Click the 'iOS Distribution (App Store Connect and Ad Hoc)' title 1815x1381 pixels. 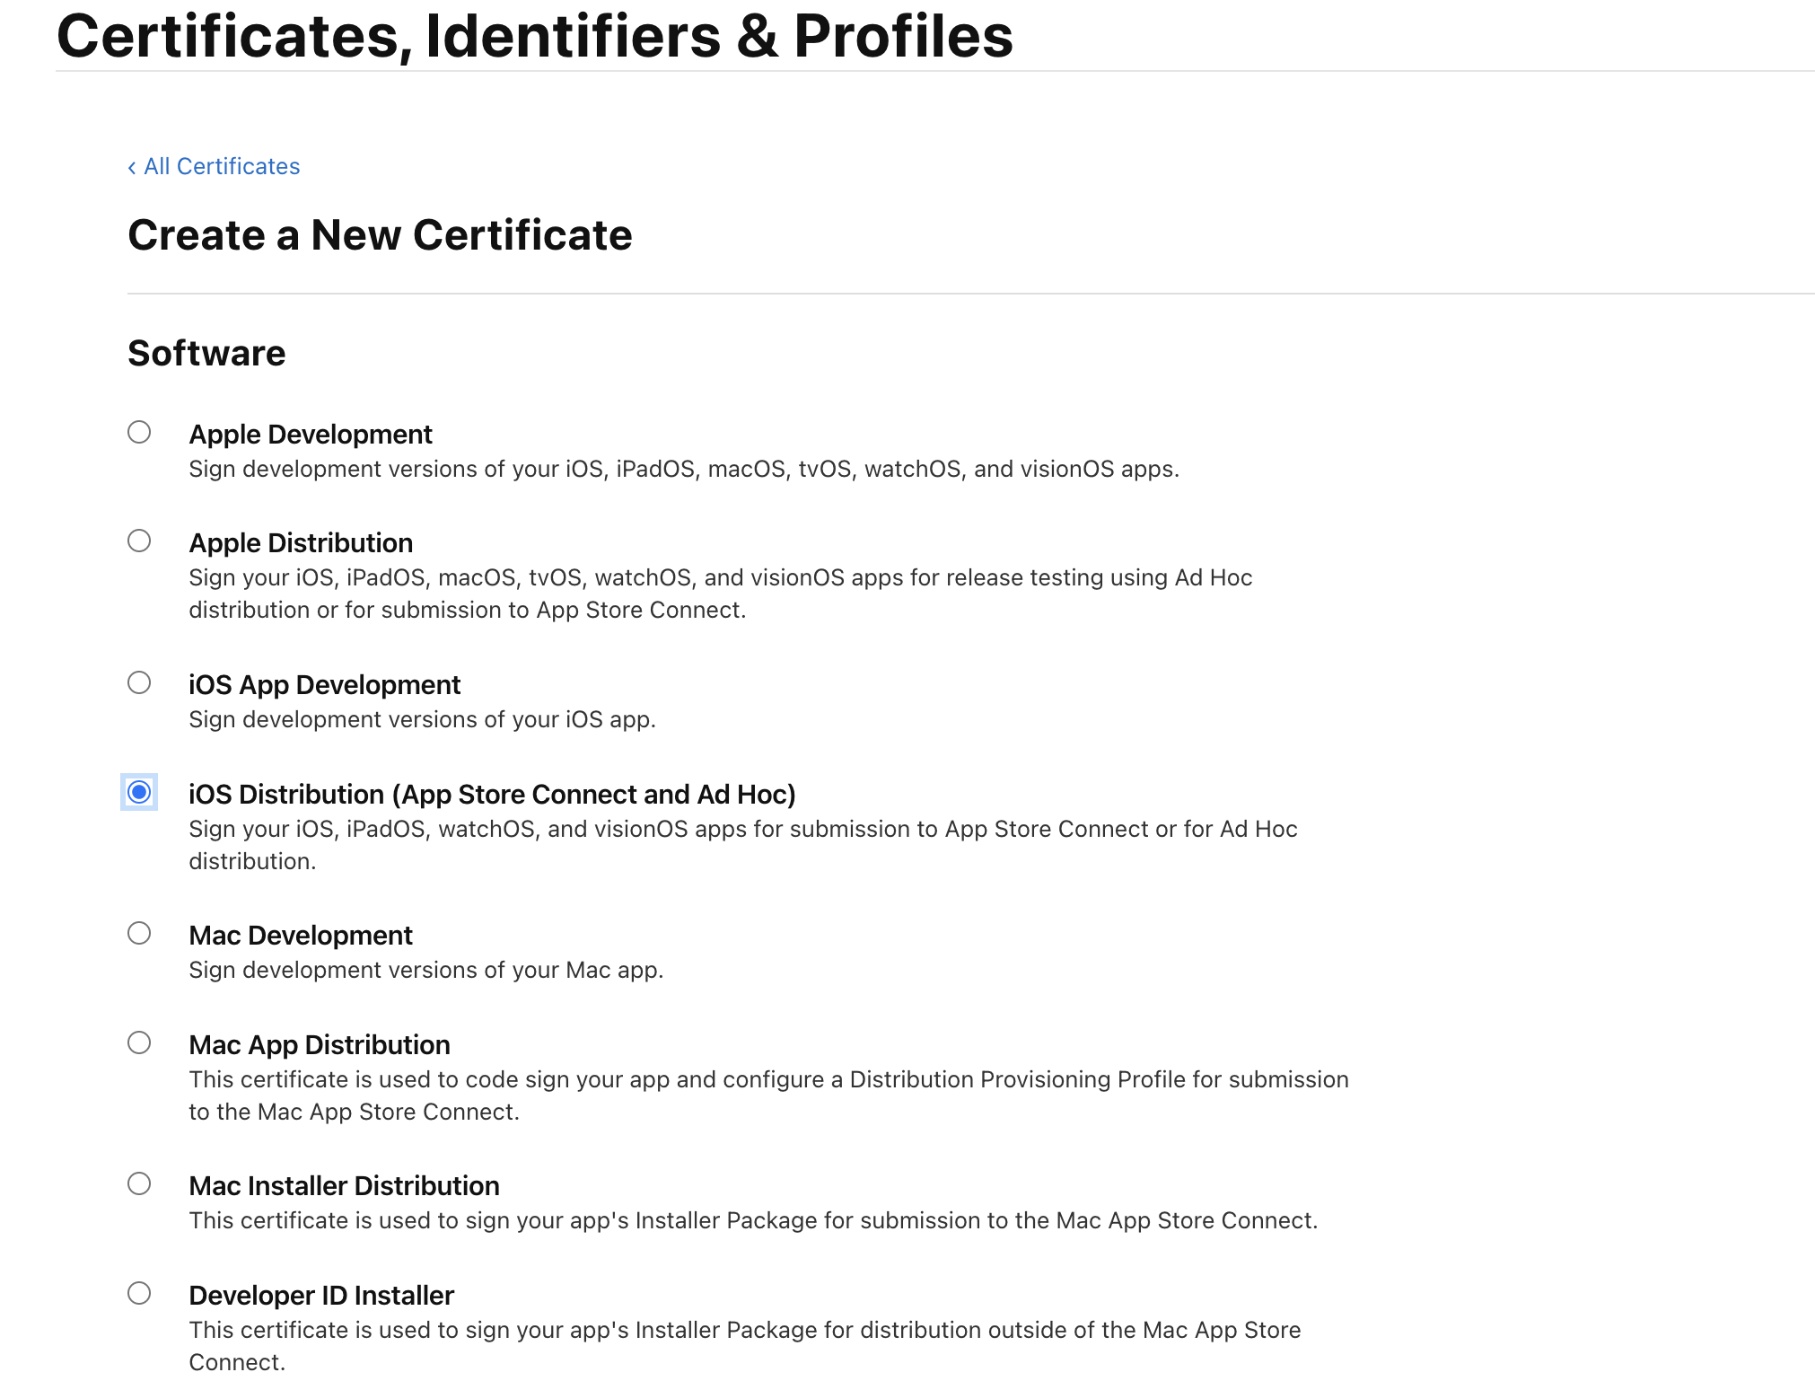pos(492,795)
